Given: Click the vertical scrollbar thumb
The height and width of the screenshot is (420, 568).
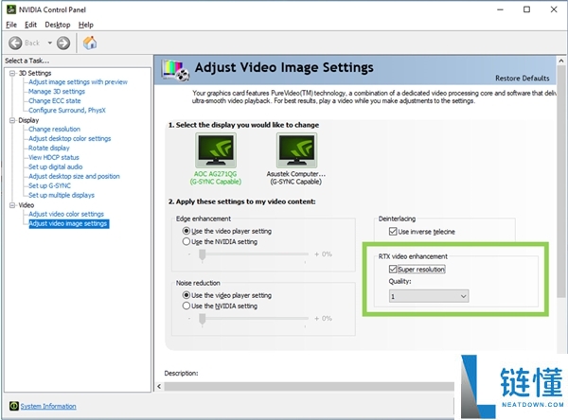Looking at the screenshot, I should [561, 183].
